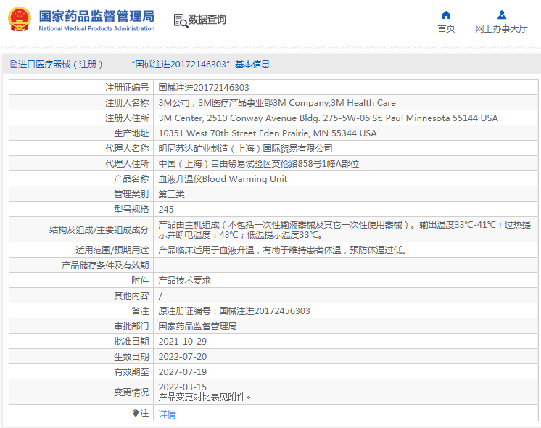
Task: Click the national emblem logo icon
Action: 20,20
